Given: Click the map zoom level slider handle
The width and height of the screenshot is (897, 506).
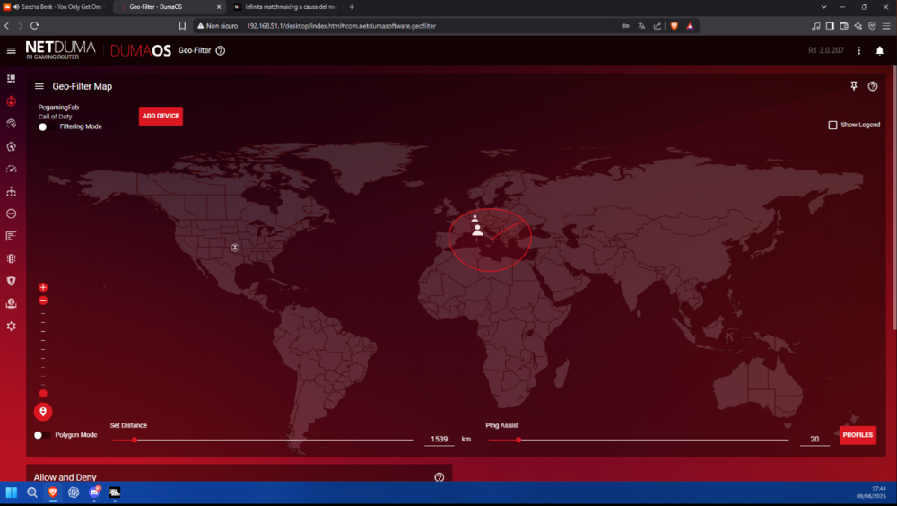Looking at the screenshot, I should (x=43, y=394).
